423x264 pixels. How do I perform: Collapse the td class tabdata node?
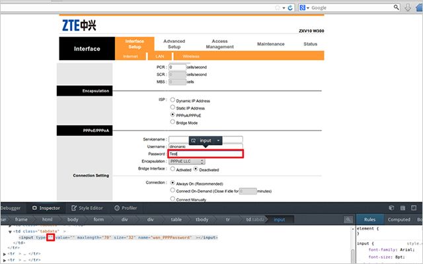click(x=10, y=232)
